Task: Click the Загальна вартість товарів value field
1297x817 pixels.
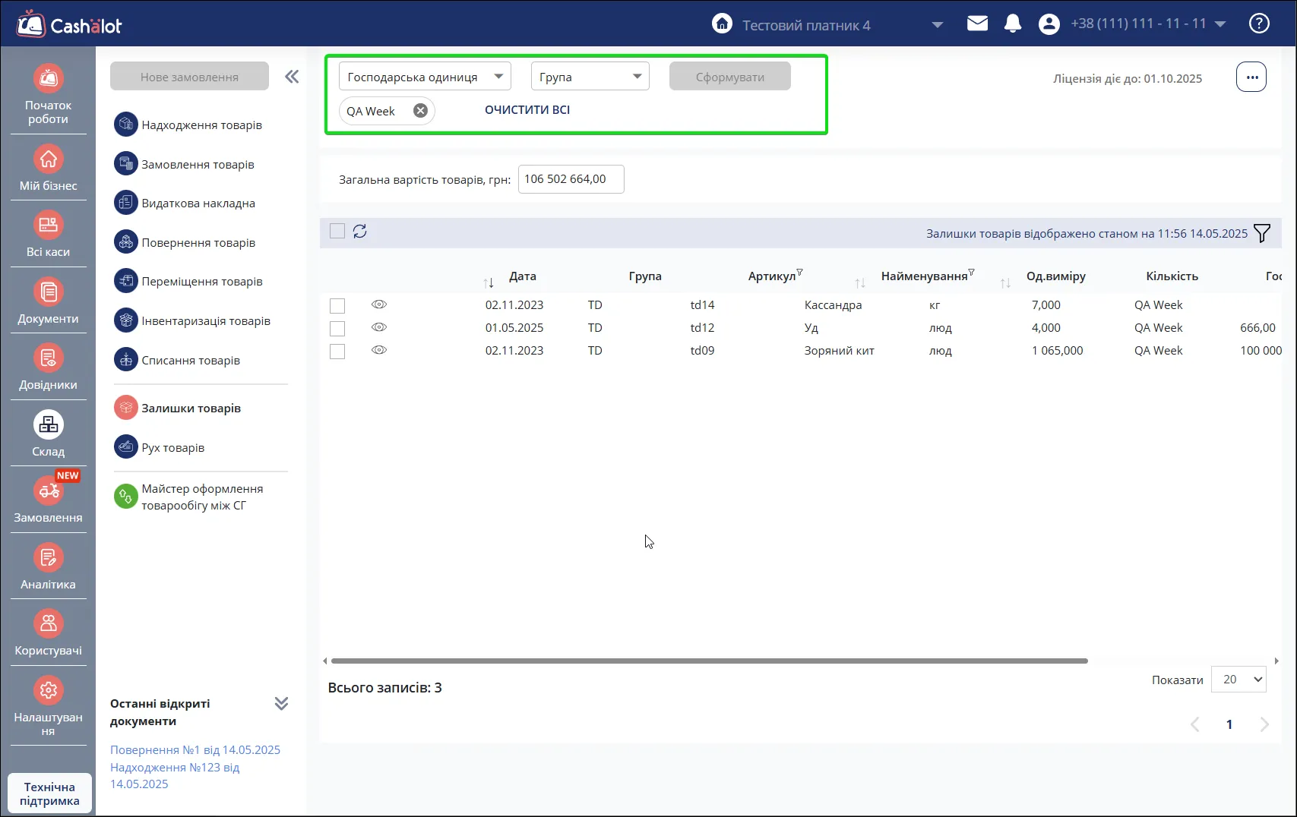Action: tap(571, 179)
